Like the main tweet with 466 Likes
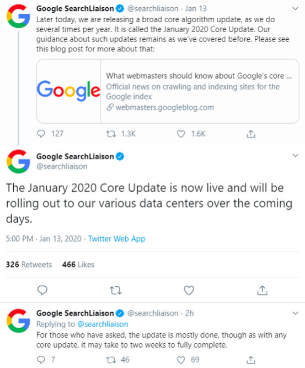305x368 pixels. pos(189,290)
